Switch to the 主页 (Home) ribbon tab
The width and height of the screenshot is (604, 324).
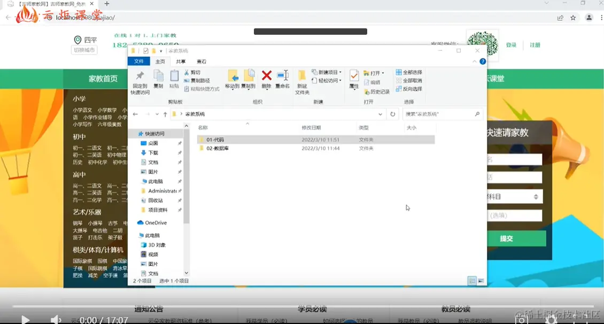point(160,61)
